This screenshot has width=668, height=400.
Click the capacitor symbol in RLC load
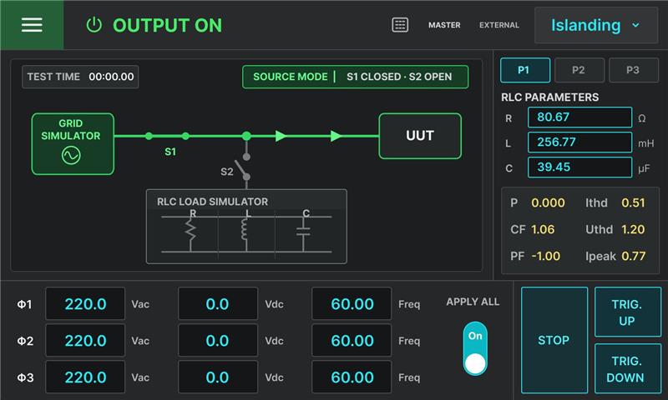coord(303,233)
